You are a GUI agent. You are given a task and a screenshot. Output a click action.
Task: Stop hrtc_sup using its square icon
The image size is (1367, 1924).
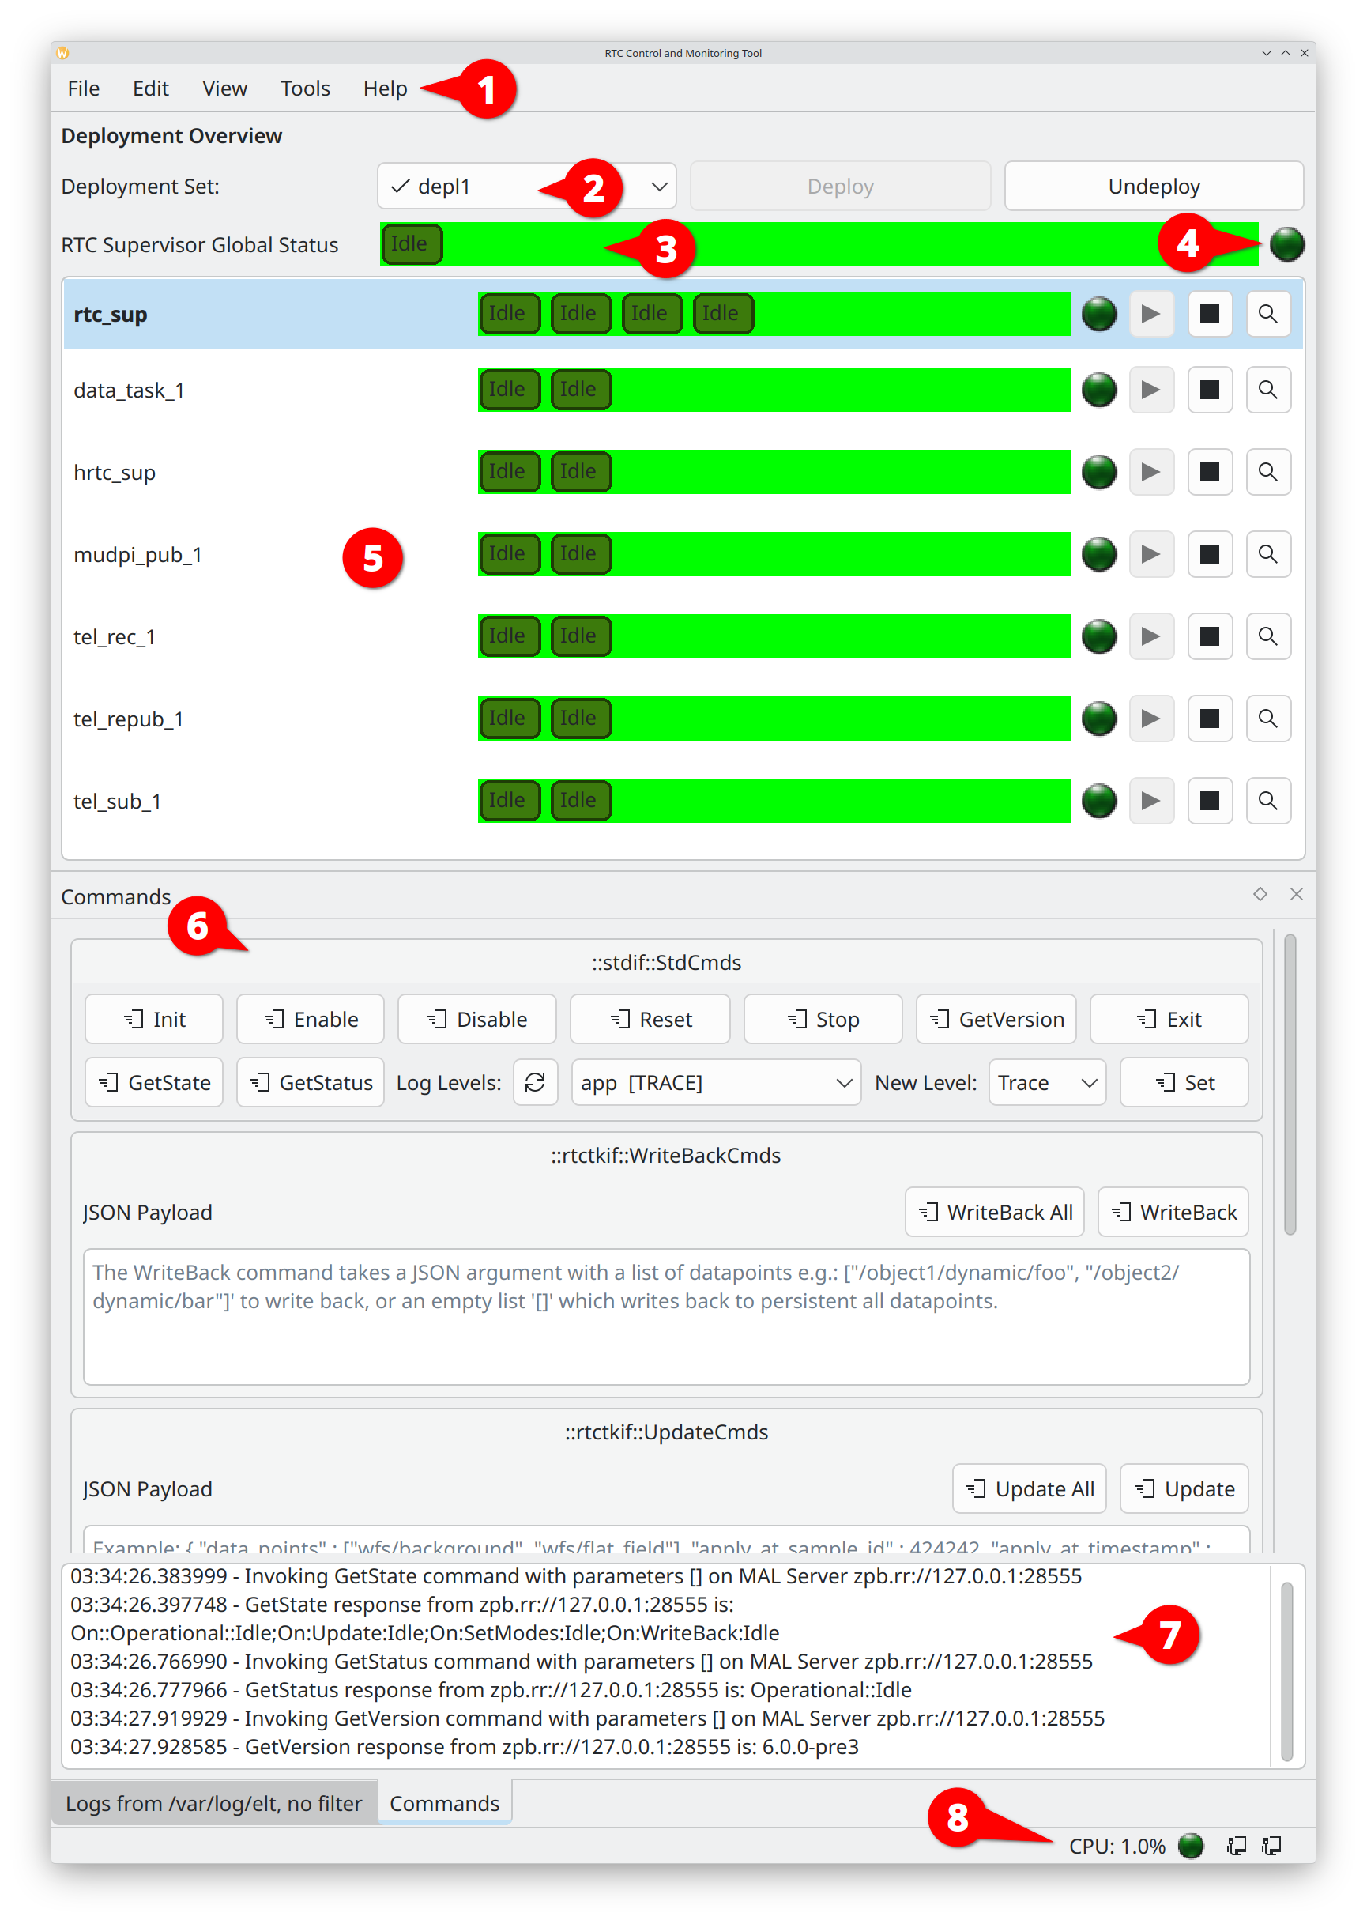click(1210, 473)
